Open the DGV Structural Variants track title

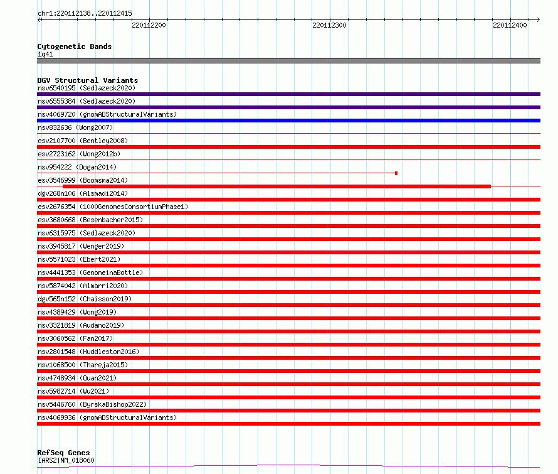[88, 80]
